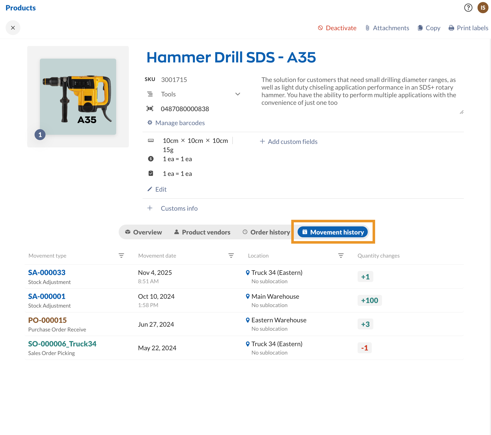Open the IS user avatar menu

tap(482, 8)
